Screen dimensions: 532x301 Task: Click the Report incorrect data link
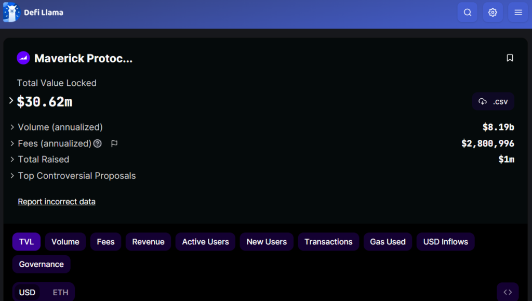(x=57, y=202)
